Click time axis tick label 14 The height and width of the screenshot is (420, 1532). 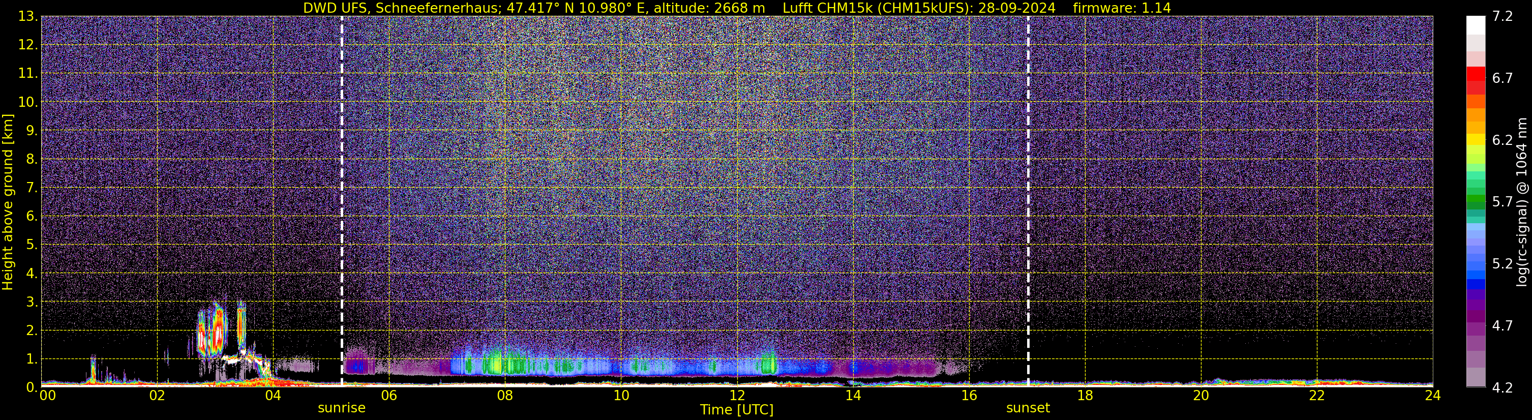pos(853,396)
